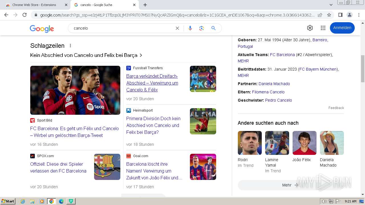Open new browser tab
This screenshot has width=365, height=205.
145,5
